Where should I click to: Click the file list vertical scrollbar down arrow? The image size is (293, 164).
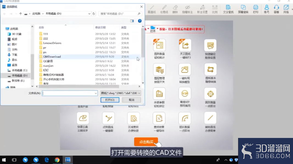tap(143, 83)
